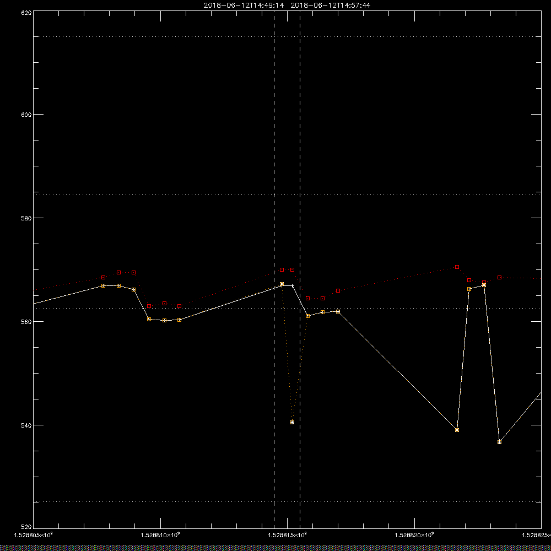Click the 1.528810×10⁹ x-axis label
Screen dimensions: 551x551
pos(160,535)
